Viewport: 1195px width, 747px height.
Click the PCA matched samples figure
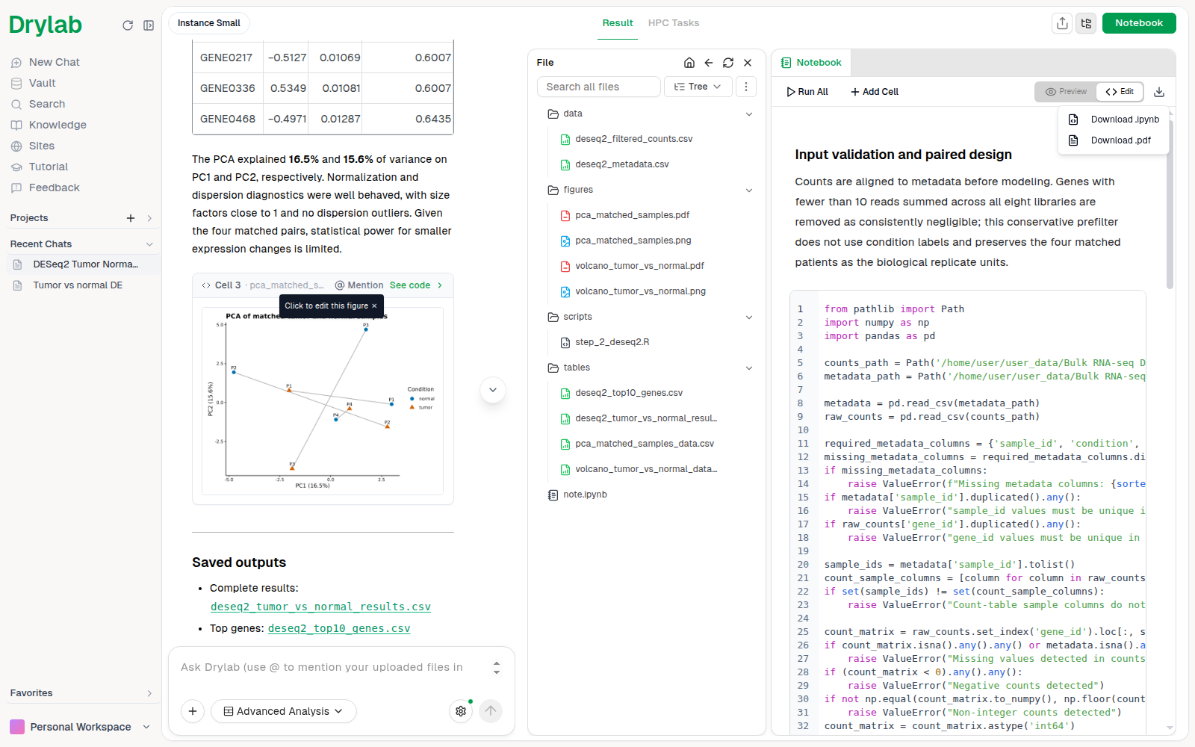323,401
